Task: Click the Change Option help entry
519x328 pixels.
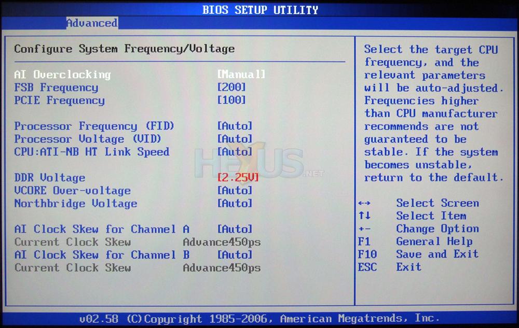Action: click(x=438, y=229)
